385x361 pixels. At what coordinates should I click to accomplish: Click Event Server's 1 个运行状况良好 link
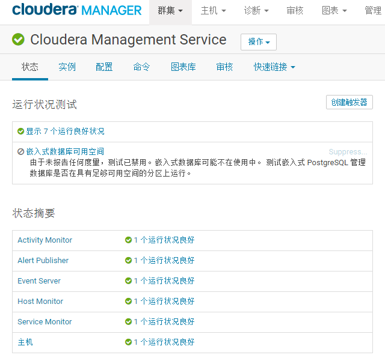click(x=164, y=281)
